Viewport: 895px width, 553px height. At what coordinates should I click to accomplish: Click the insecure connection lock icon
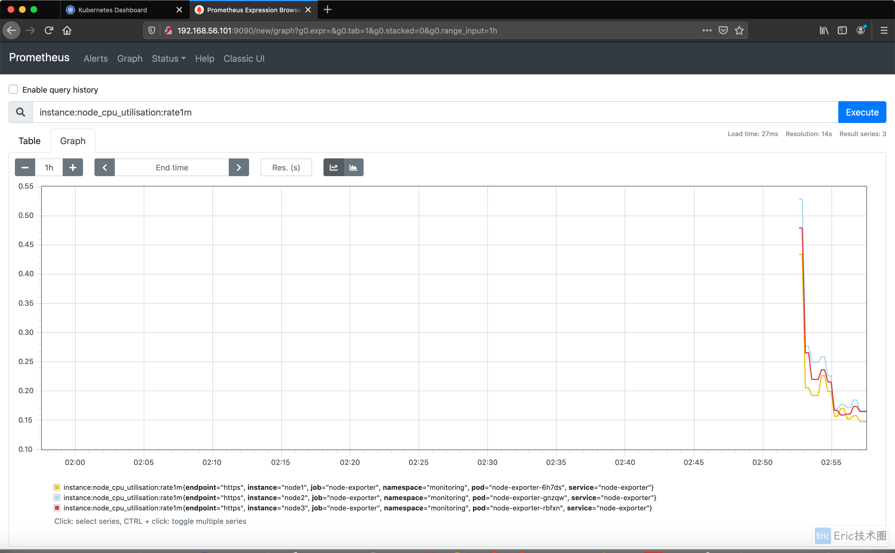pos(168,30)
